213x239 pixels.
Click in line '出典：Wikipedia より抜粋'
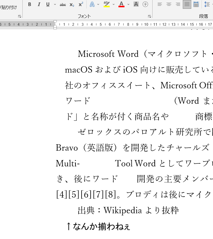pos(128,210)
